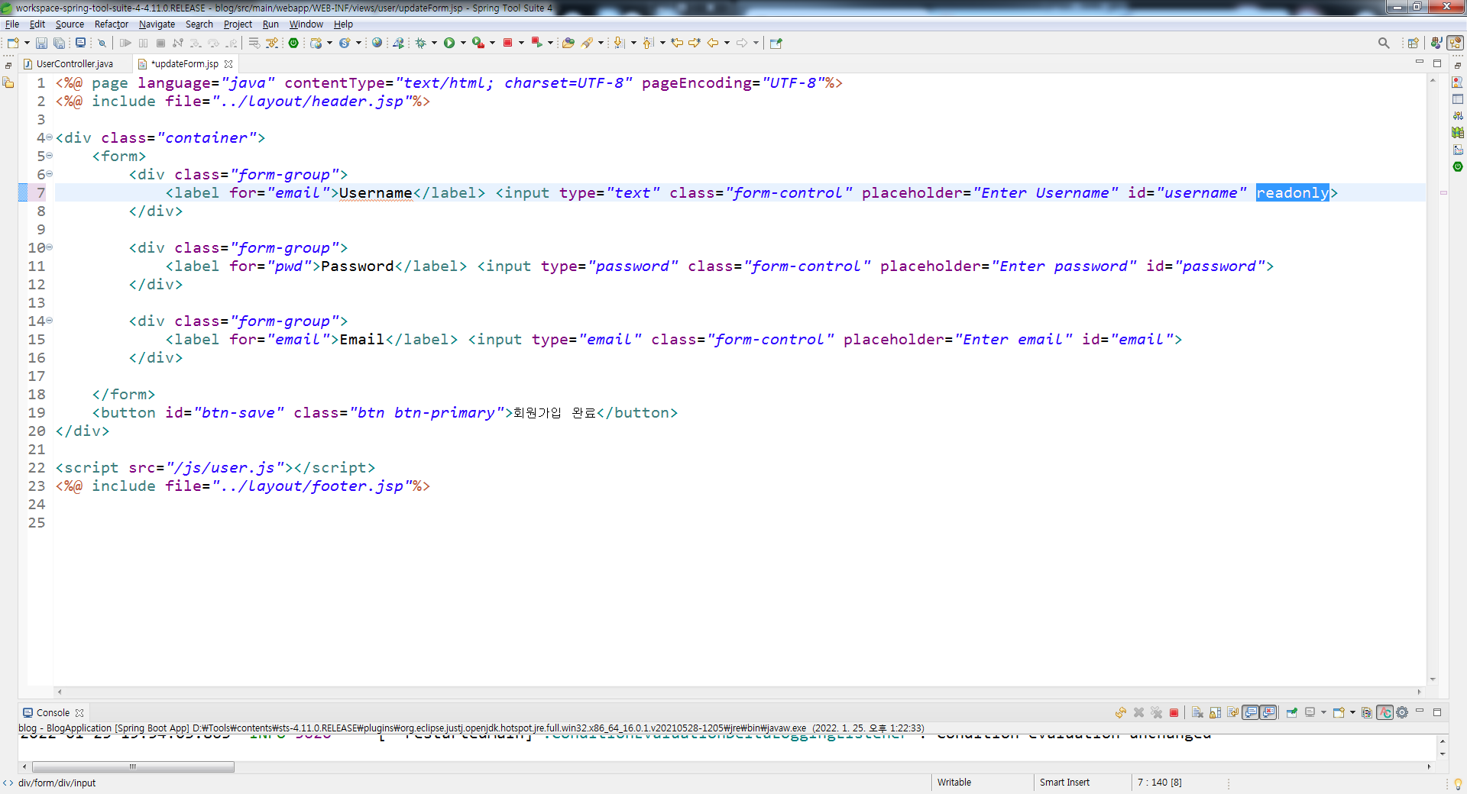Click the Open Perspective icon
The image size is (1467, 794).
(x=1413, y=43)
